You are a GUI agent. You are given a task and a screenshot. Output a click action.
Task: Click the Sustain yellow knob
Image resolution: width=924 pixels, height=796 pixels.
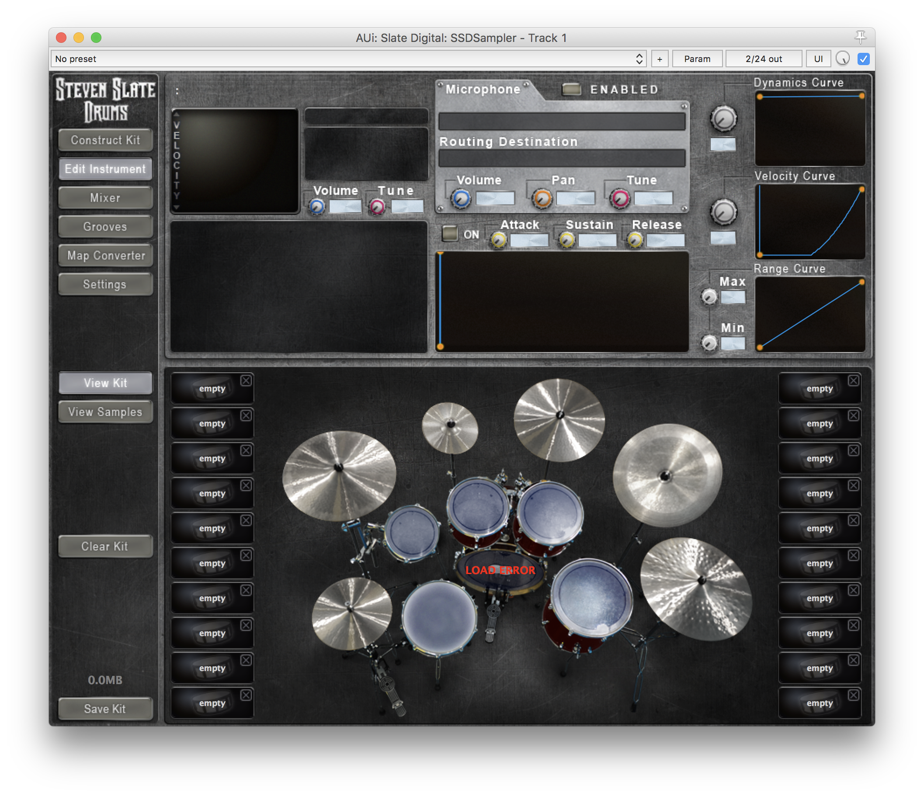pos(566,241)
